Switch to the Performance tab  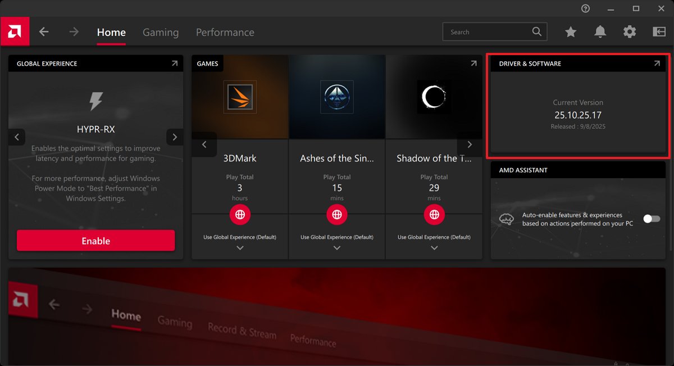tap(225, 32)
